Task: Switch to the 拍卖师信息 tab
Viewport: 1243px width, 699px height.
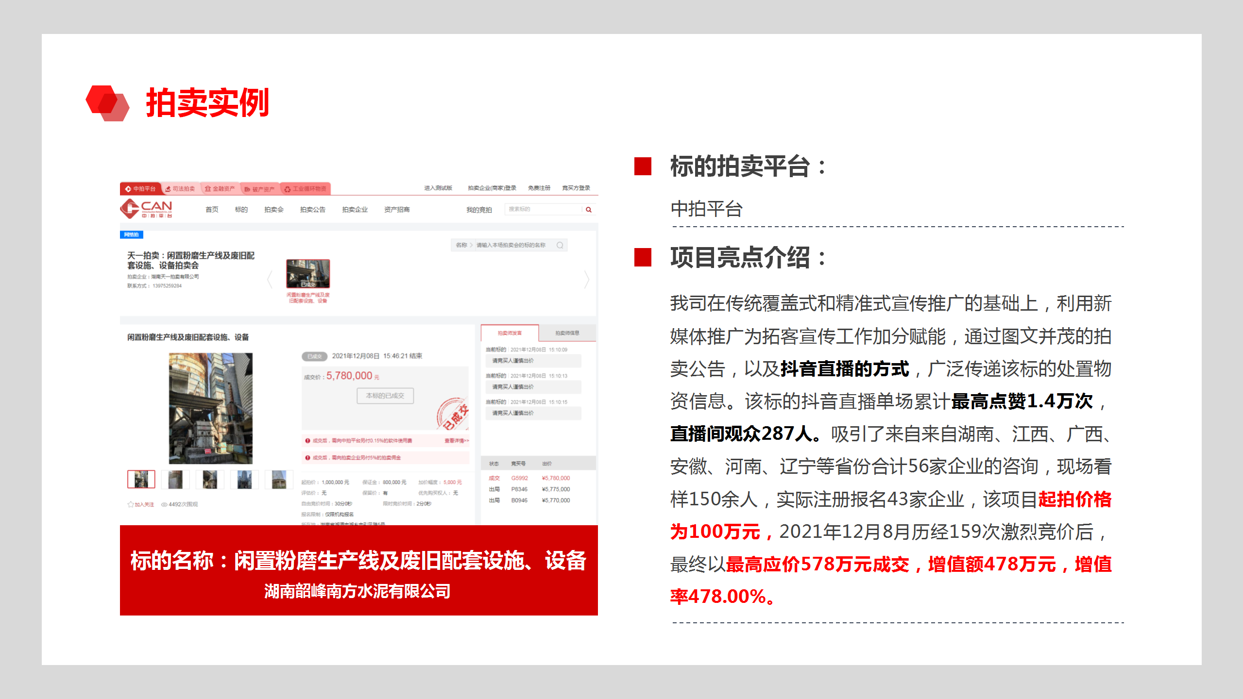Action: (x=567, y=333)
